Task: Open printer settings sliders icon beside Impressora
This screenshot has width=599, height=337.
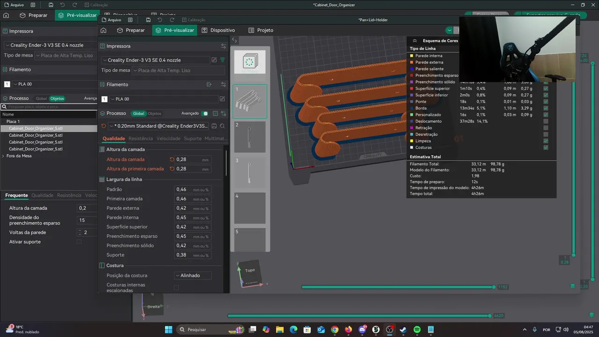Action: 223,46
